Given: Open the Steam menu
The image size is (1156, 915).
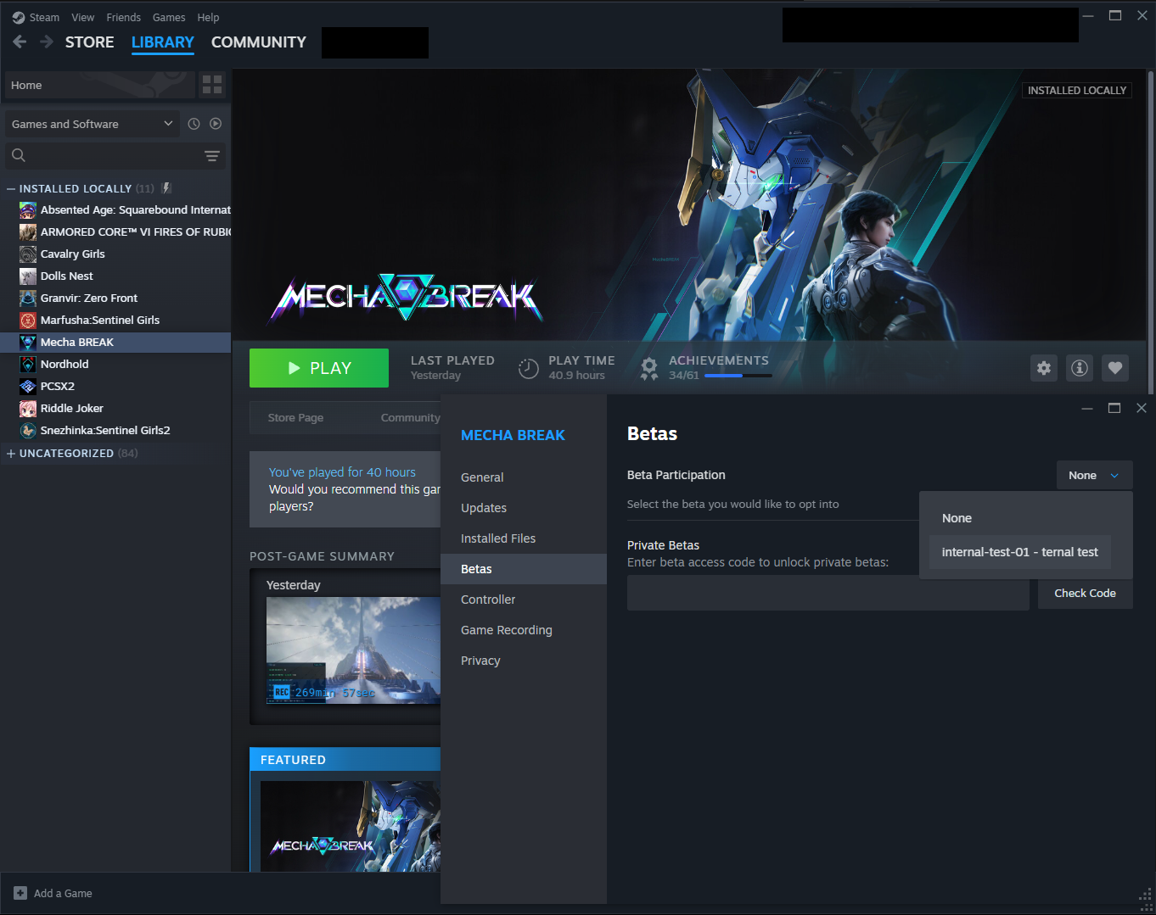Looking at the screenshot, I should pos(44,17).
